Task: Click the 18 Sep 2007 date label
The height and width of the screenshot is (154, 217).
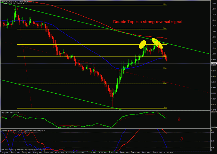Action: pyautogui.click(x=48, y=153)
